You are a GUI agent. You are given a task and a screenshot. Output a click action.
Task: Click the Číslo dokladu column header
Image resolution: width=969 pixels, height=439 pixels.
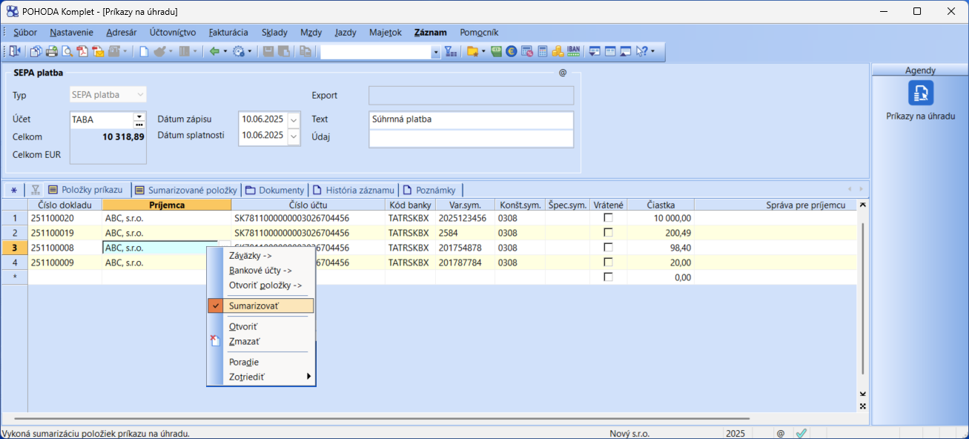65,205
